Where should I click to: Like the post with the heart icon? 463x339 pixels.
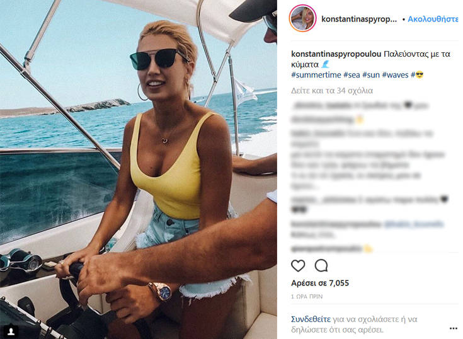coord(298,265)
